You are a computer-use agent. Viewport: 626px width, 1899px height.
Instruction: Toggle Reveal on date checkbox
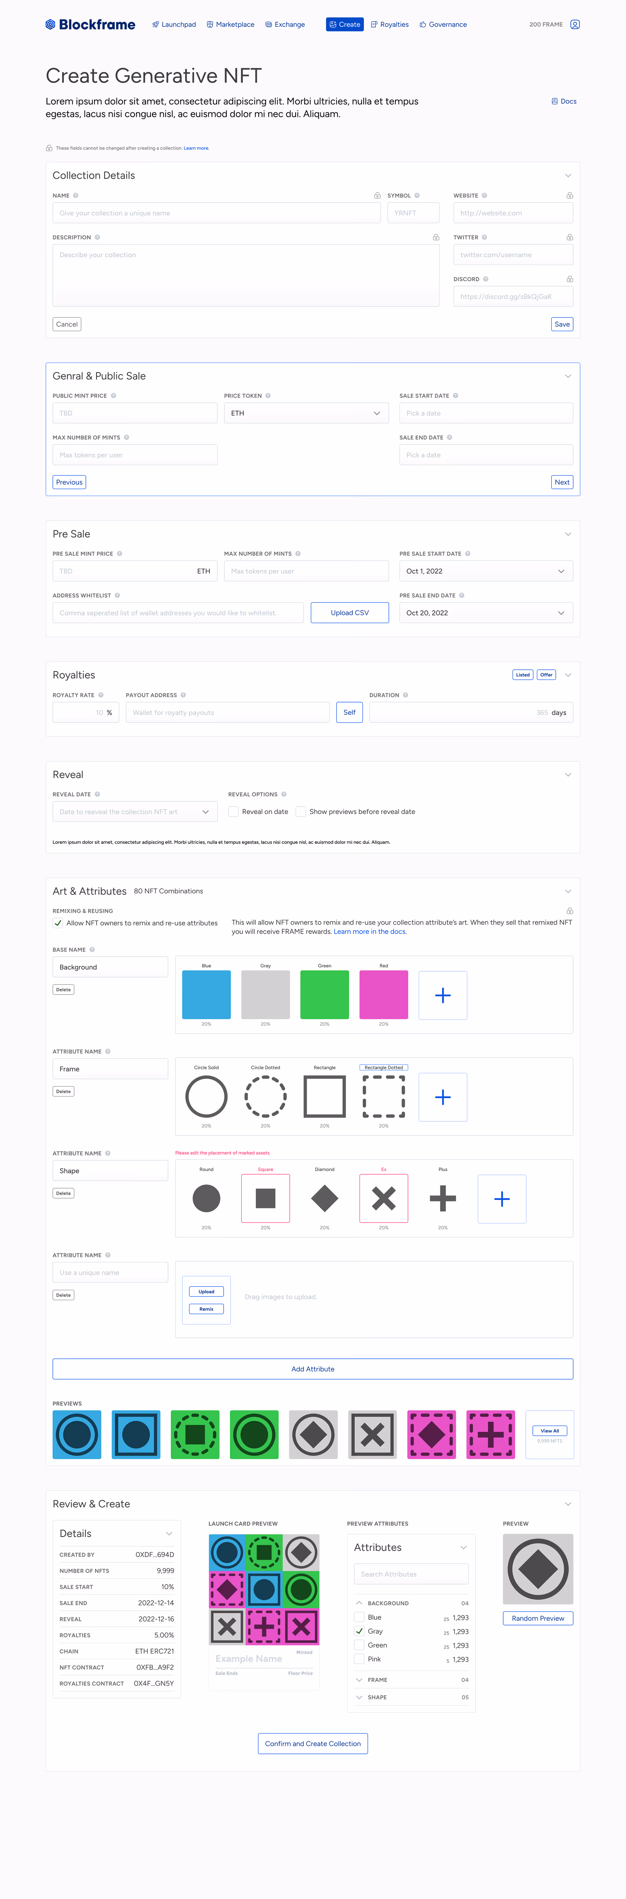click(233, 812)
